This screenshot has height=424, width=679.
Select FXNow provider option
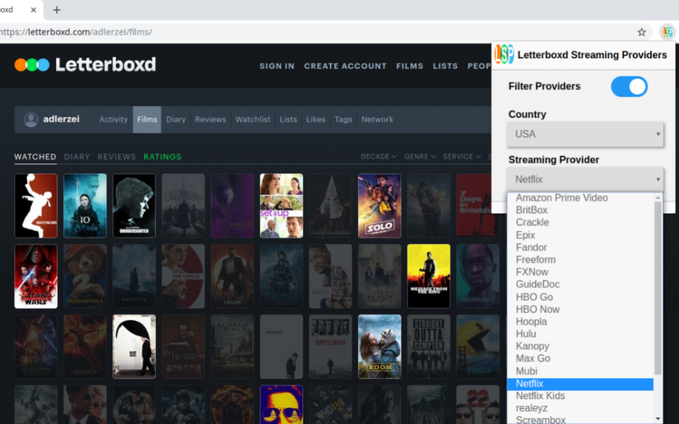580,272
